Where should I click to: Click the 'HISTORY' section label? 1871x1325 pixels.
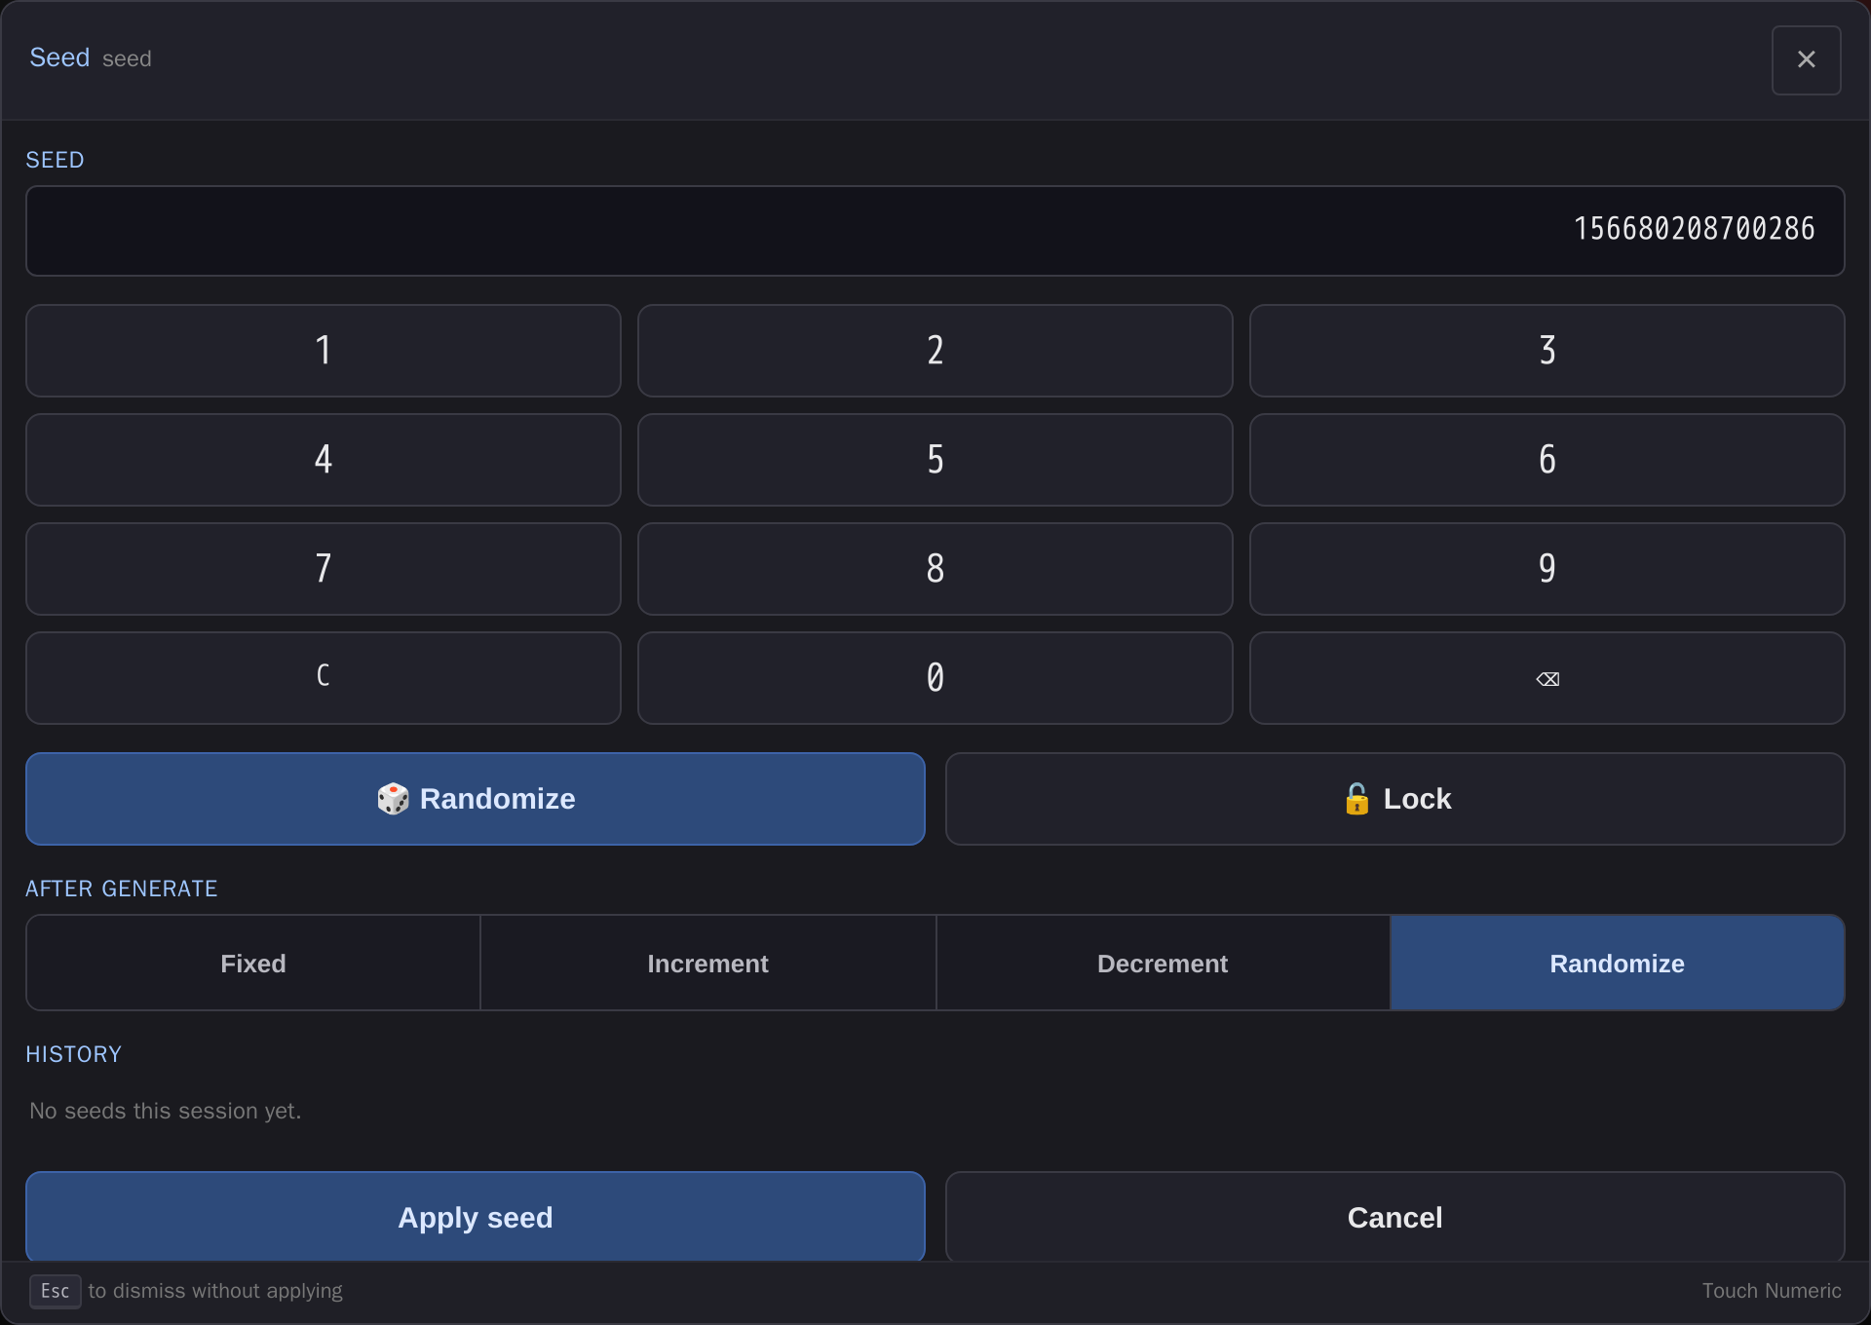click(x=74, y=1054)
